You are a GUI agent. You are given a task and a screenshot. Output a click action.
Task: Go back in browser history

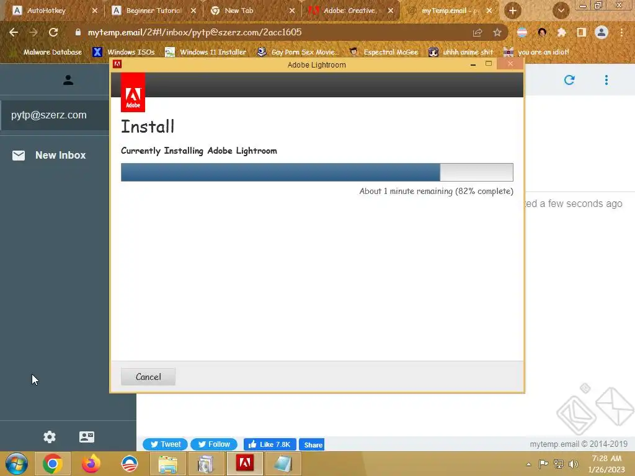[x=14, y=32]
